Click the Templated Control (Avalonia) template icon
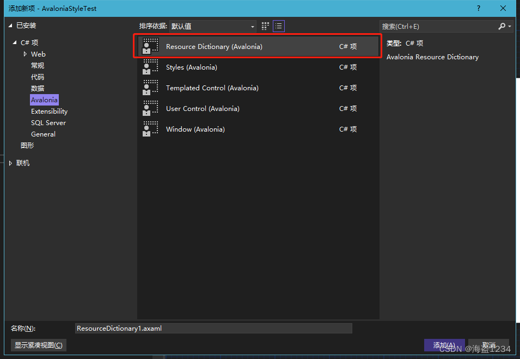The height and width of the screenshot is (359, 520). click(x=150, y=88)
